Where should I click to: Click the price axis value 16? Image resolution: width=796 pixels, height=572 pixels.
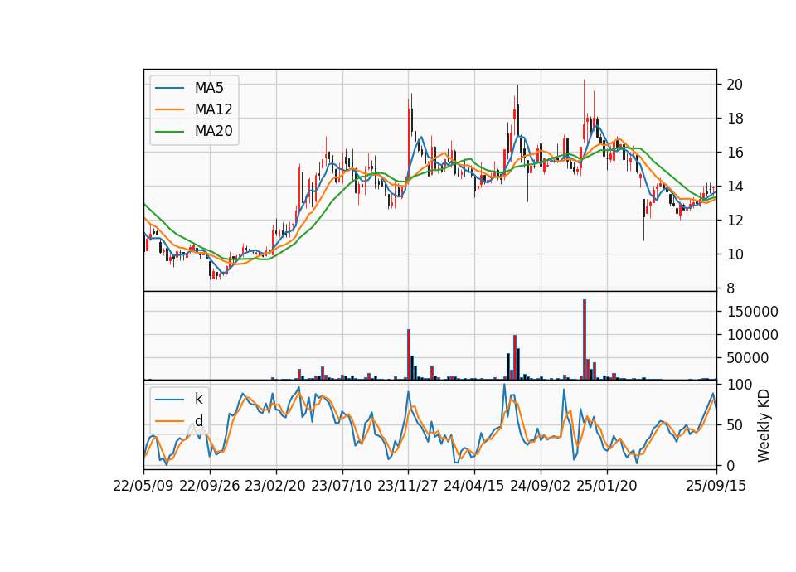click(x=735, y=153)
